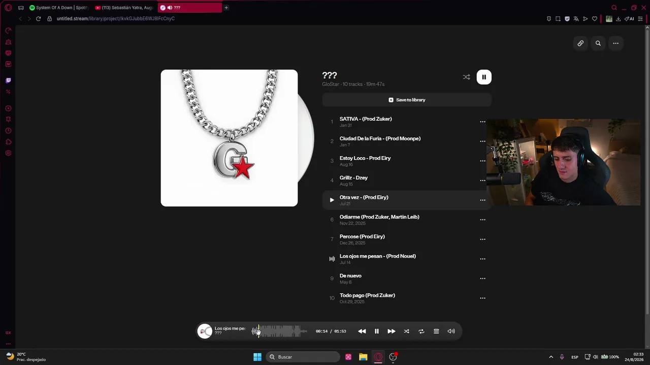The height and width of the screenshot is (365, 650).
Task: Open options for Grillz - Dzey track
Action: click(x=482, y=180)
